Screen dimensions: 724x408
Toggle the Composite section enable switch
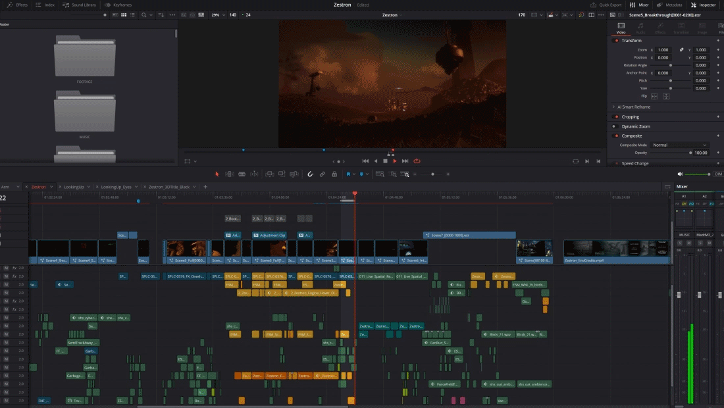(x=616, y=136)
